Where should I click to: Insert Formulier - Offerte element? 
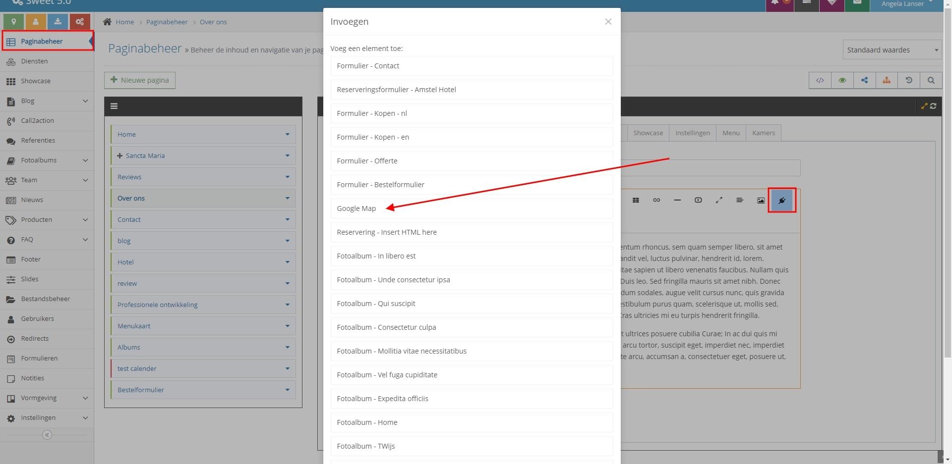(472, 161)
